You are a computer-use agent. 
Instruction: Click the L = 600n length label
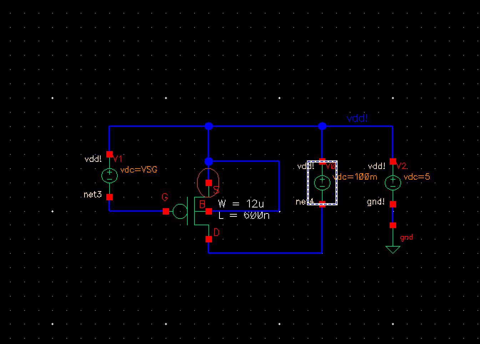pos(244,215)
